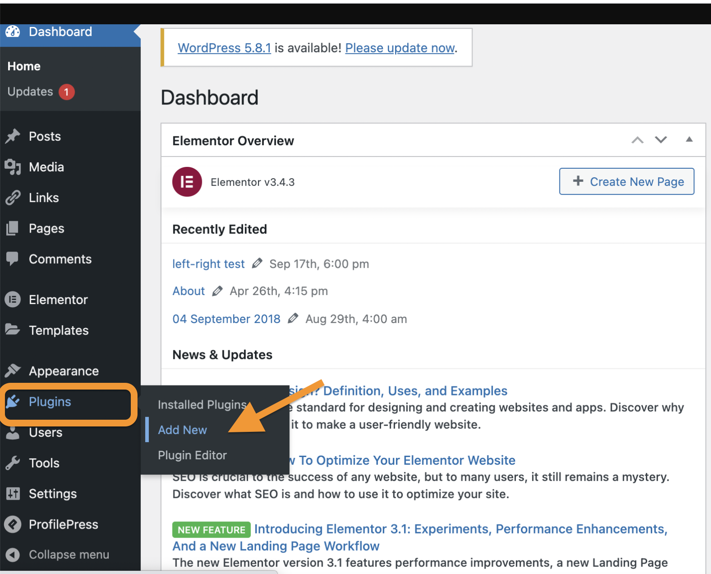
Task: Open the About page link
Action: click(189, 291)
